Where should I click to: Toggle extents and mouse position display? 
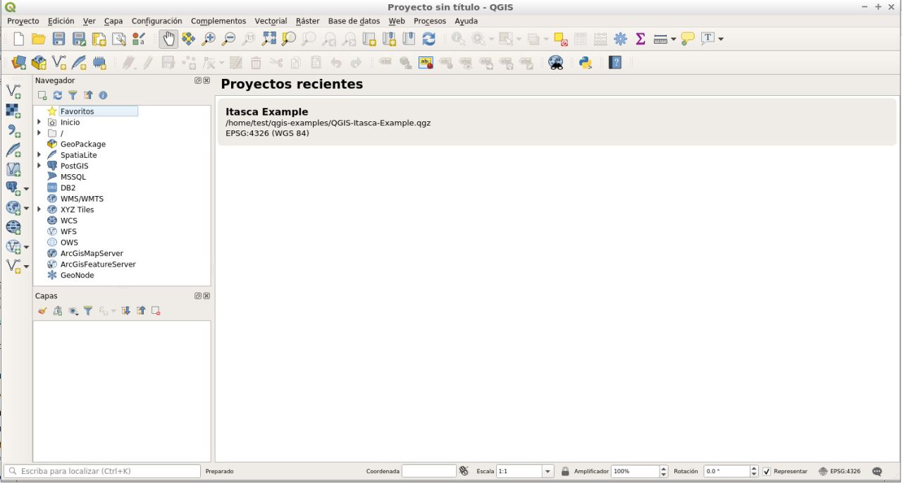pyautogui.click(x=464, y=471)
